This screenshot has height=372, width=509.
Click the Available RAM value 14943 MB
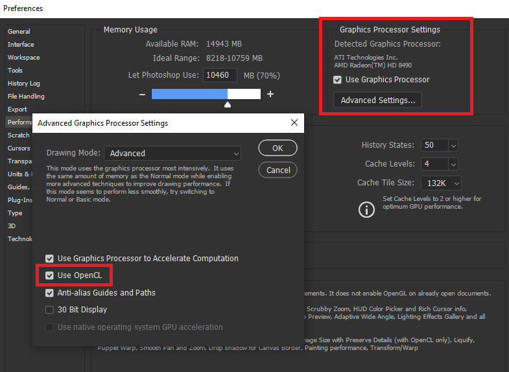click(x=224, y=44)
